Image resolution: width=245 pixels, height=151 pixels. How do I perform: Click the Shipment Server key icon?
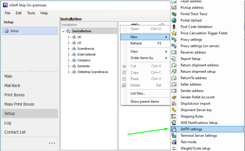[x=174, y=110]
